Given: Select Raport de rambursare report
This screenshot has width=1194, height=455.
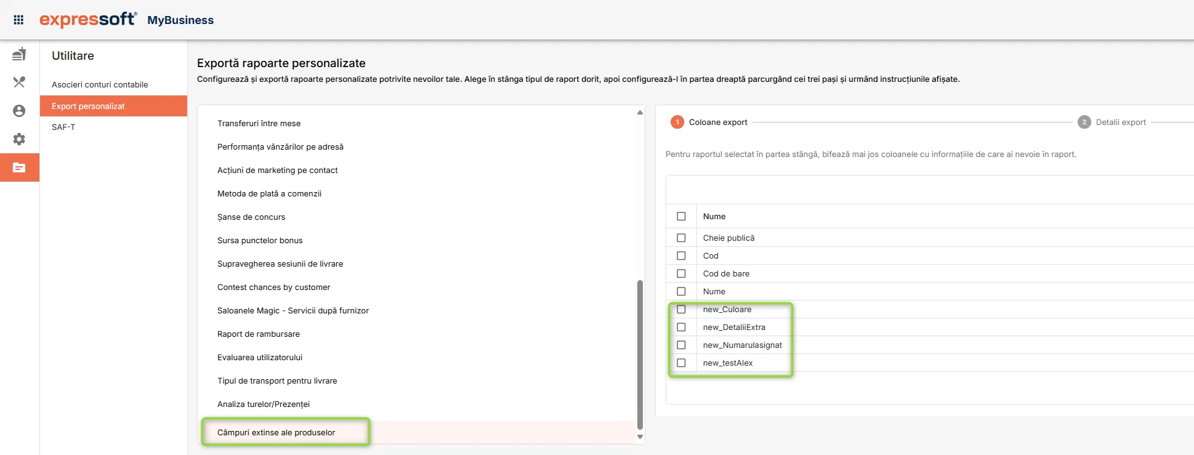Looking at the screenshot, I should (259, 334).
